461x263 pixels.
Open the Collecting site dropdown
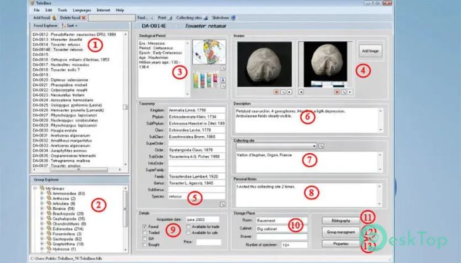point(314,146)
